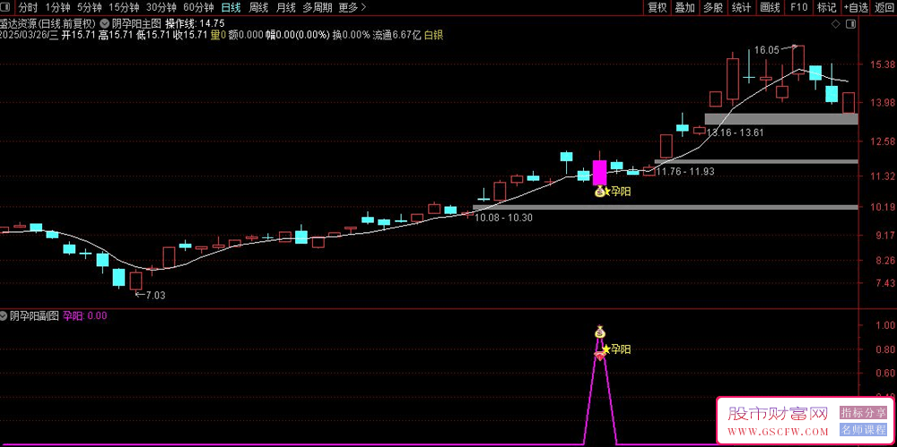Open the 多股 multi-stock view
The height and width of the screenshot is (447, 897).
(713, 7)
